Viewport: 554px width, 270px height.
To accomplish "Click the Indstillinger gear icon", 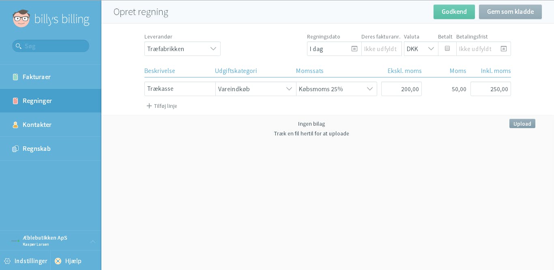I will (x=7, y=261).
